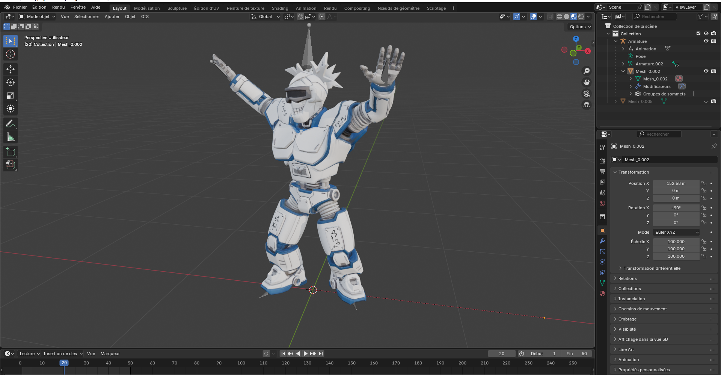Select the Cursor tool in the left toolbar
Viewport: 721px width, 375px height.
(11, 54)
